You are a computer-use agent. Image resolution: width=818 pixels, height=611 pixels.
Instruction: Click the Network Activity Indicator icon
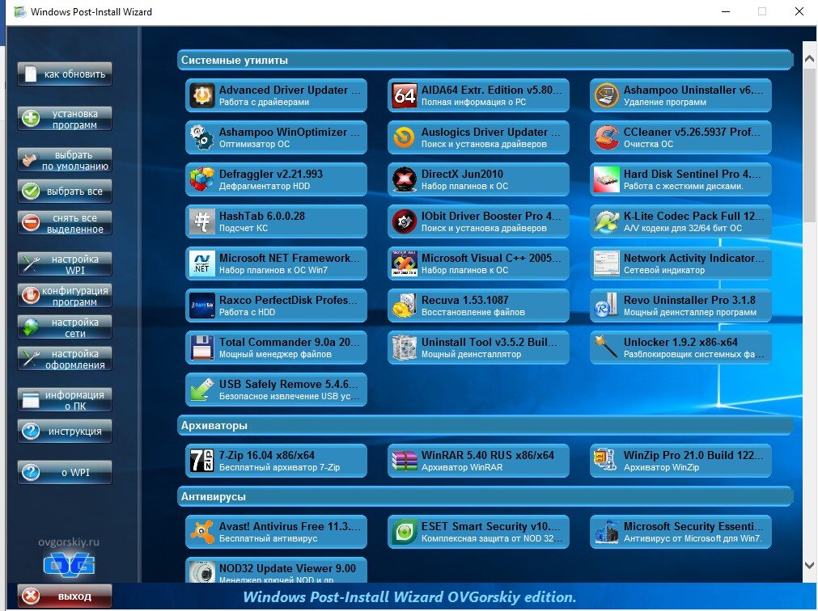point(607,264)
